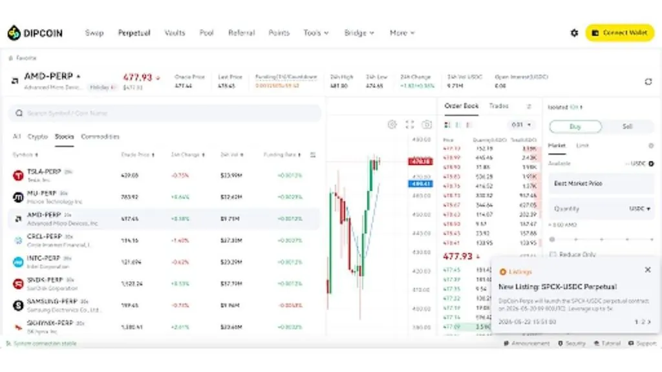Open the More dropdown menu

pyautogui.click(x=402, y=33)
